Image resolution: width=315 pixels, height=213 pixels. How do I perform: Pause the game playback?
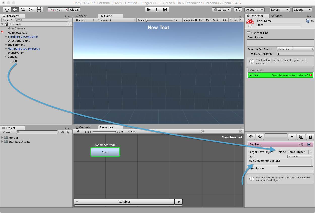[157, 10]
